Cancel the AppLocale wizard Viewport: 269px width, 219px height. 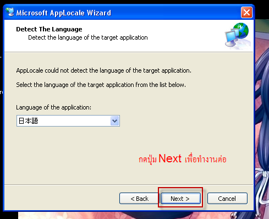click(x=227, y=198)
